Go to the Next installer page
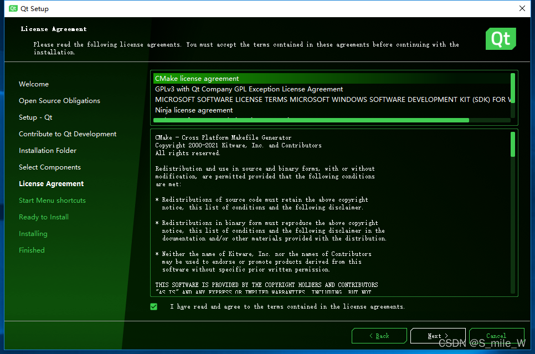Screen dimensions: 535x354 (x=438, y=336)
